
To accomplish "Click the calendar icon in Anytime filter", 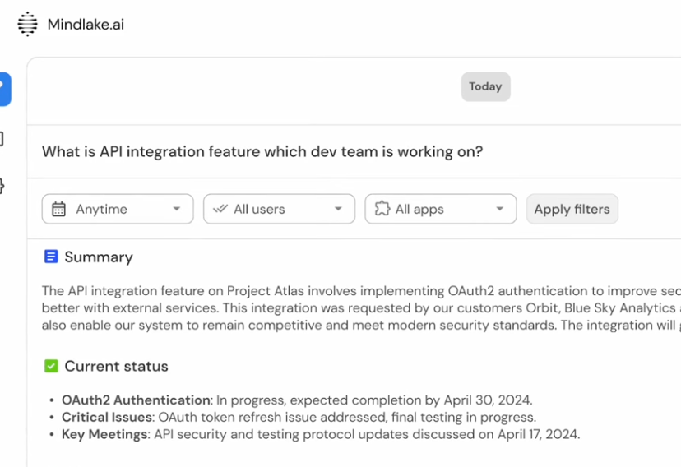I will pos(58,209).
